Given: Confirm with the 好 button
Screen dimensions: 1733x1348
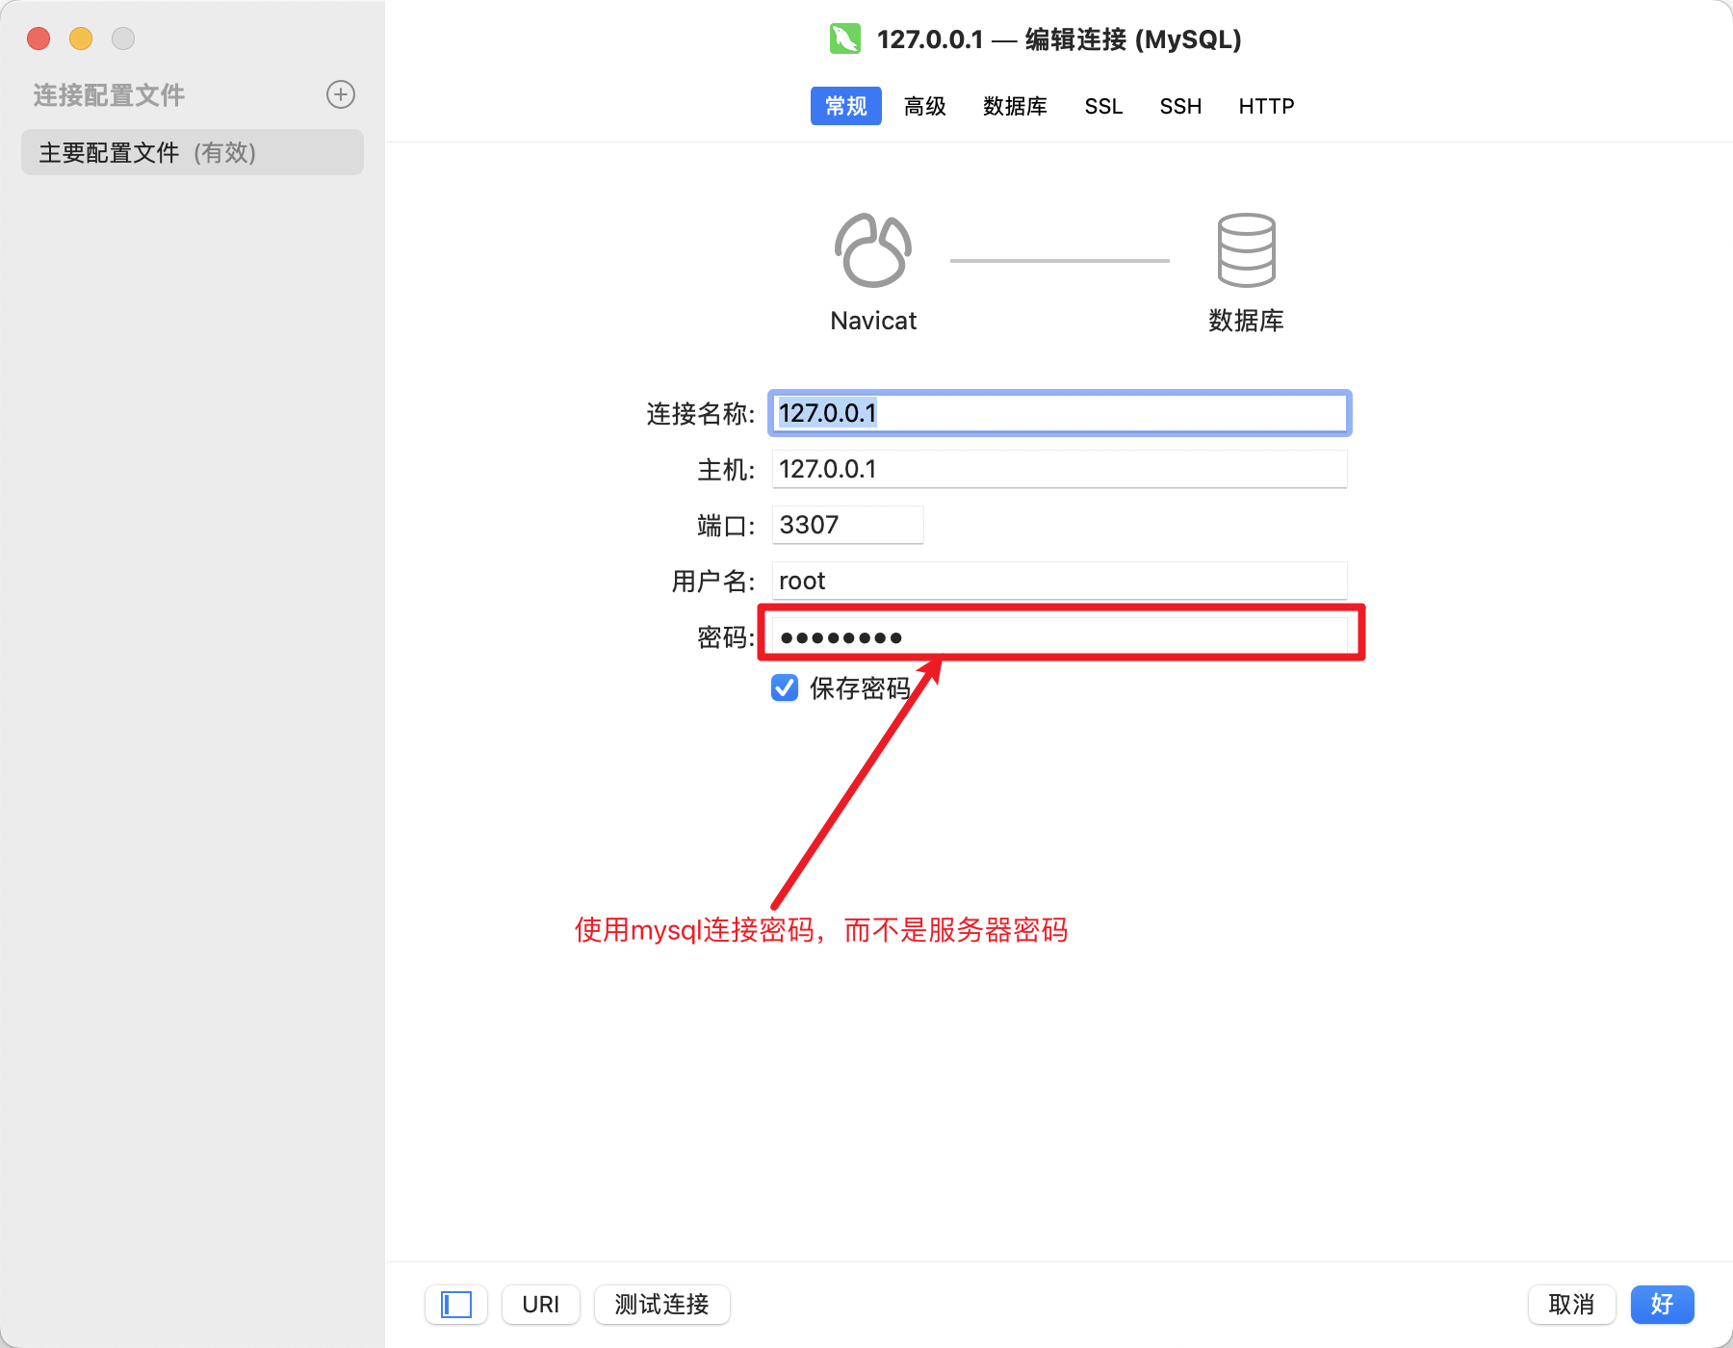Looking at the screenshot, I should 1662,1305.
